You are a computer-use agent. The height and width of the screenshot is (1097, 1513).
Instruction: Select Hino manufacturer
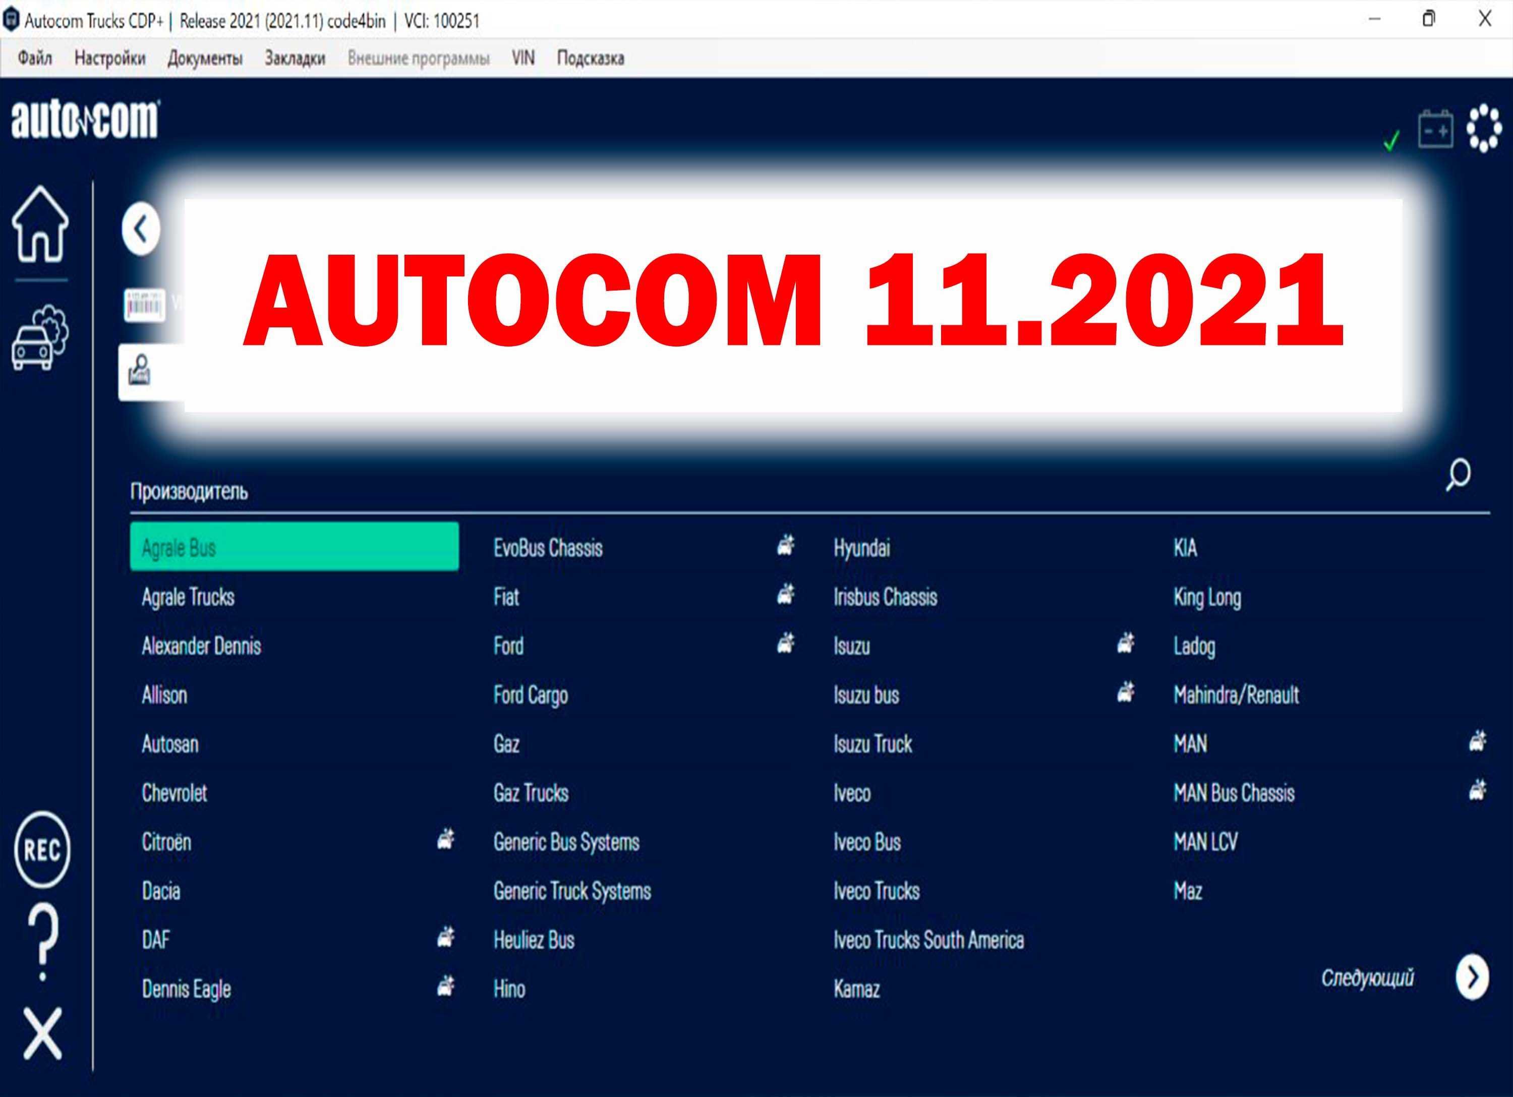(509, 989)
